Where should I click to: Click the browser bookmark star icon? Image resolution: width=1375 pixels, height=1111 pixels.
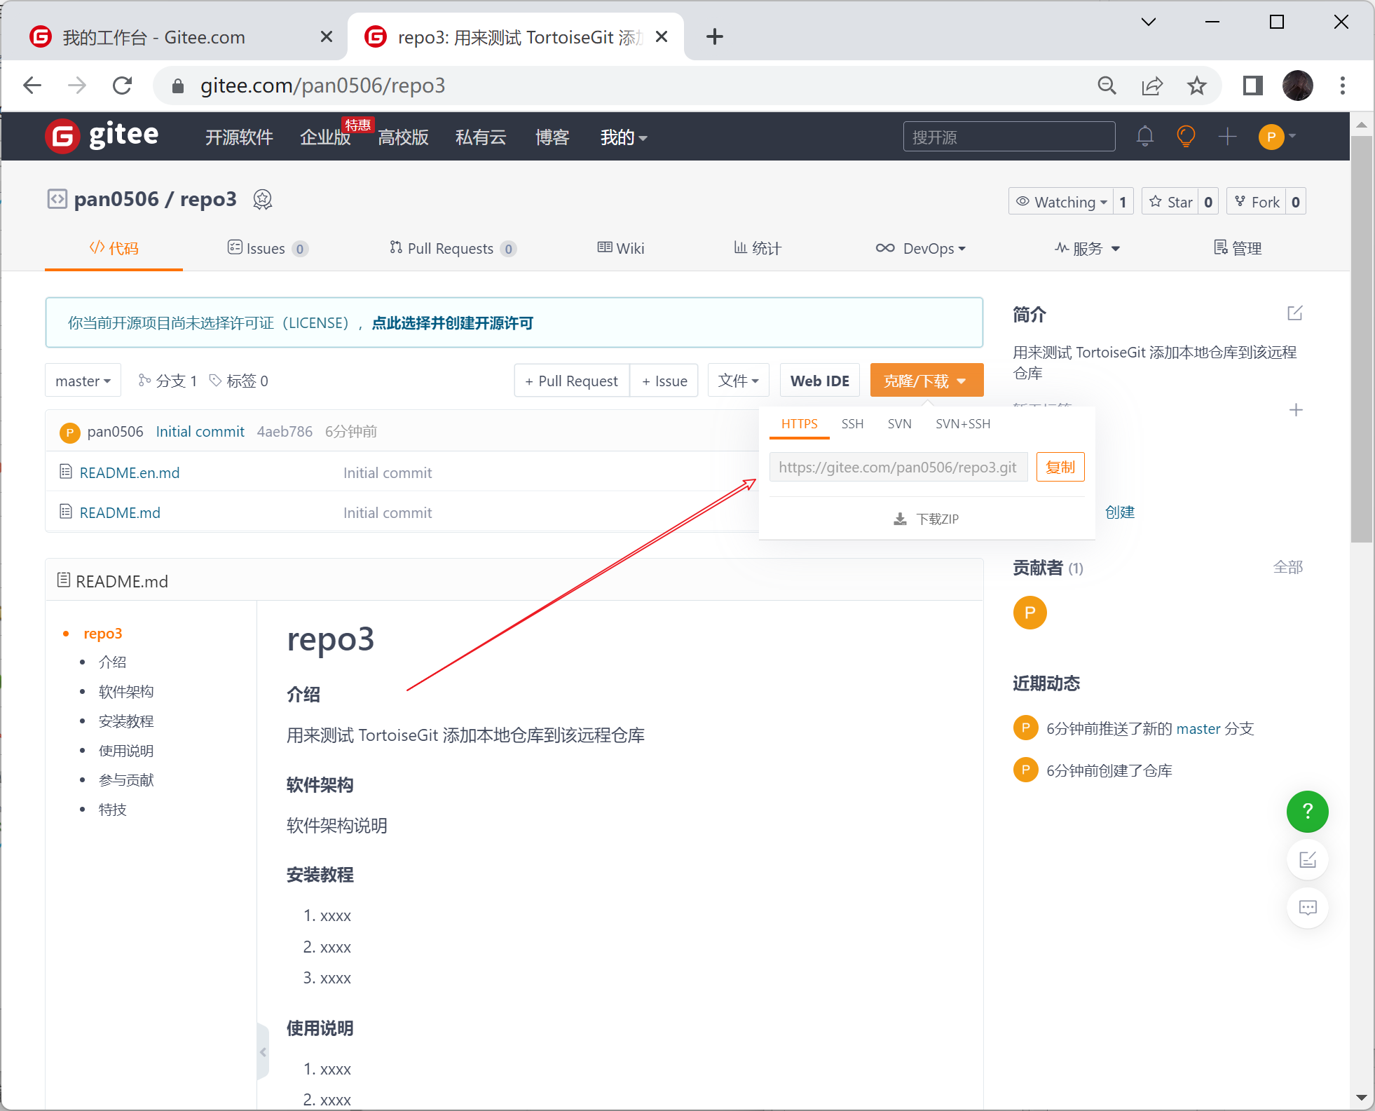click(1197, 86)
